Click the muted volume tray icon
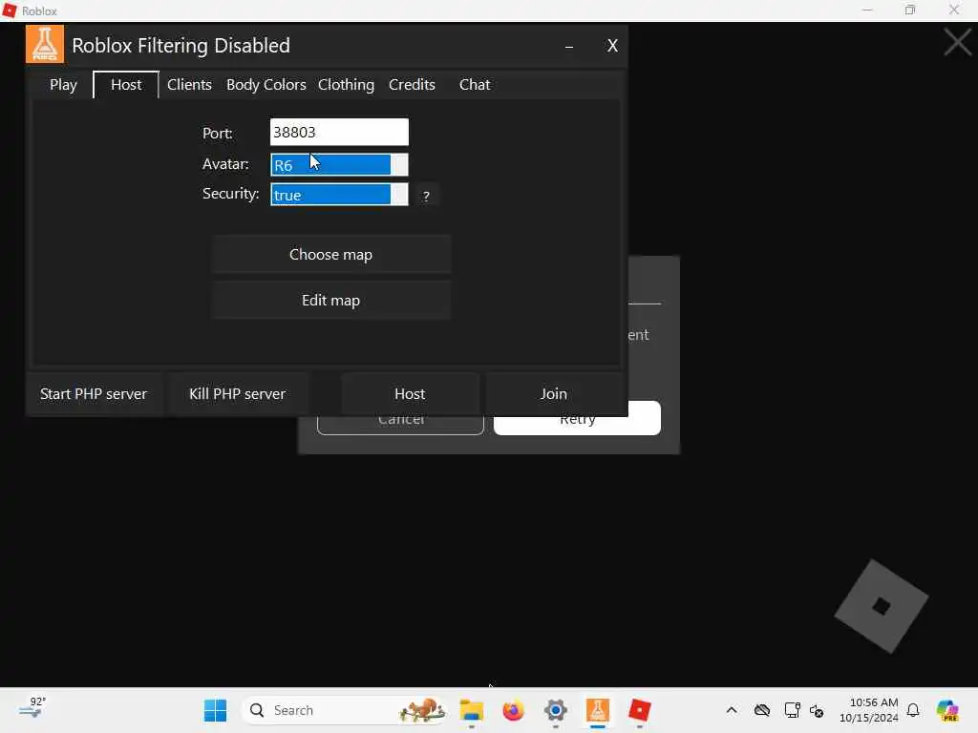Viewport: 978px width, 733px height. point(818,710)
